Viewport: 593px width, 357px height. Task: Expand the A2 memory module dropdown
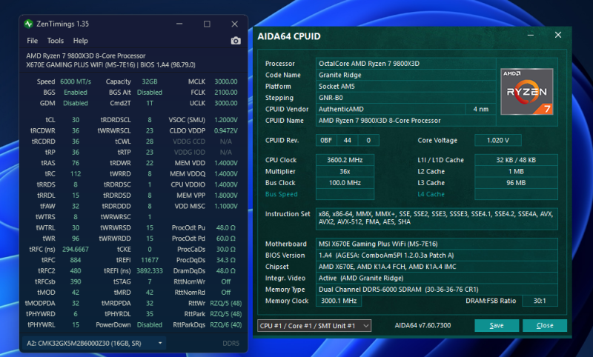pos(94,343)
